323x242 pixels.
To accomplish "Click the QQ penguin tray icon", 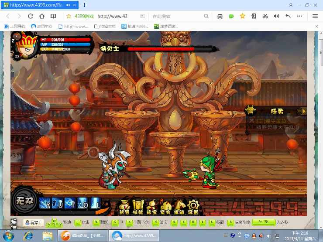I will coord(254,235).
